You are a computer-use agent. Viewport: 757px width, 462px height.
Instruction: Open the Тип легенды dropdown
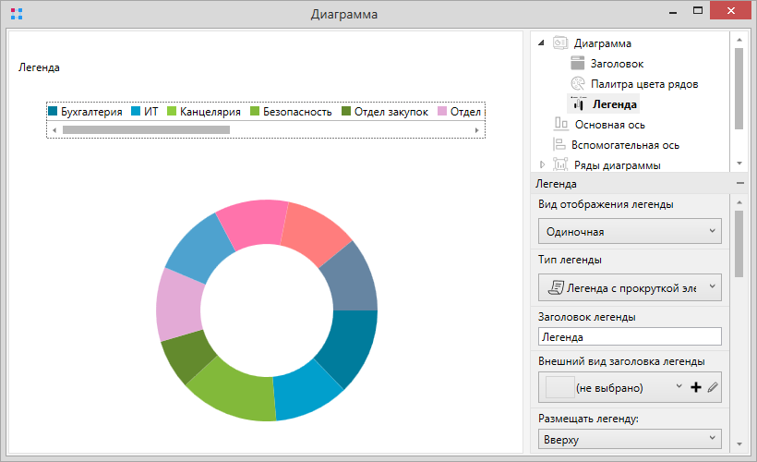pos(630,287)
